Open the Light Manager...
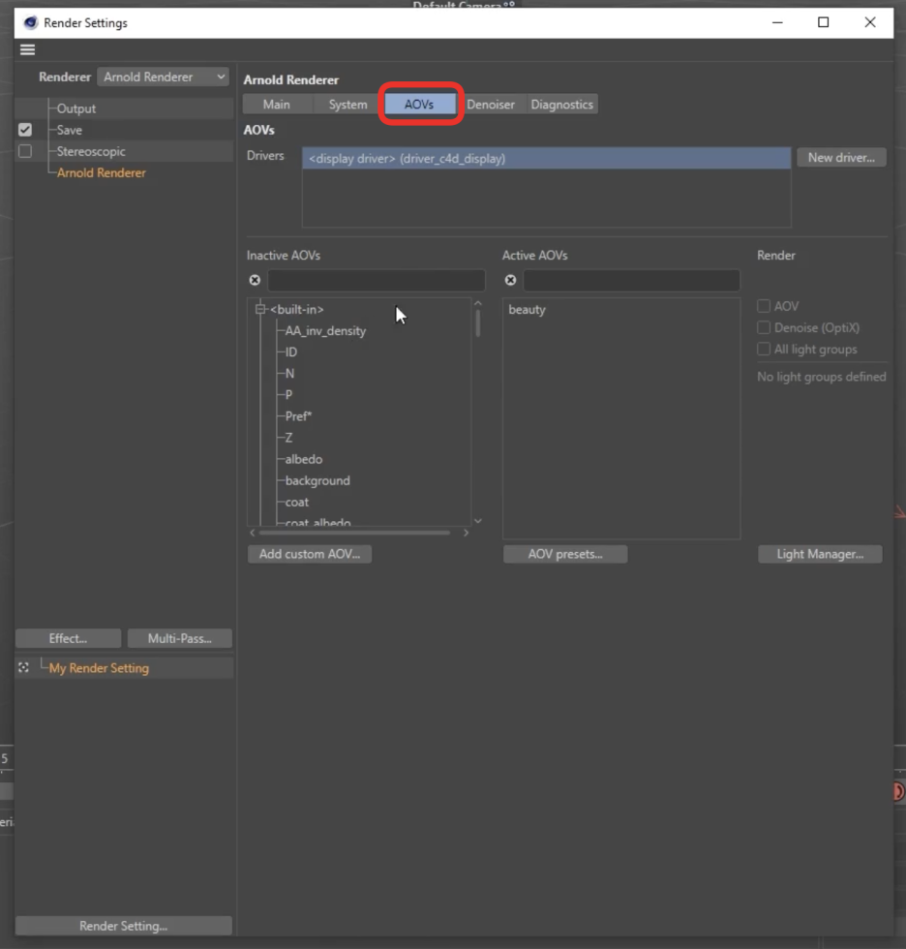This screenshot has height=949, width=906. [x=820, y=554]
